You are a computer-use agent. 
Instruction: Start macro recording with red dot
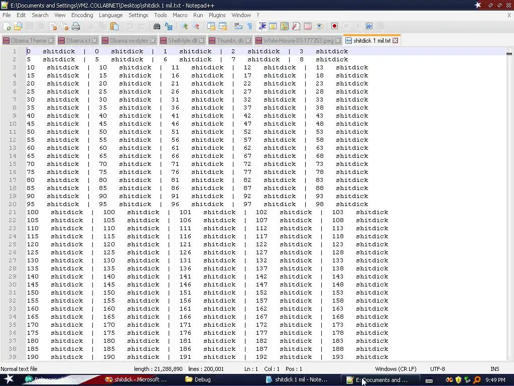coord(334,26)
